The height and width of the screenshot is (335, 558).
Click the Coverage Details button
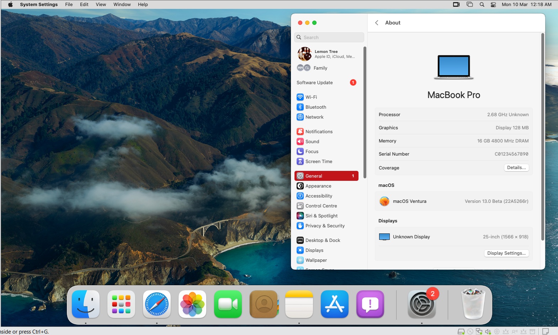pyautogui.click(x=516, y=168)
